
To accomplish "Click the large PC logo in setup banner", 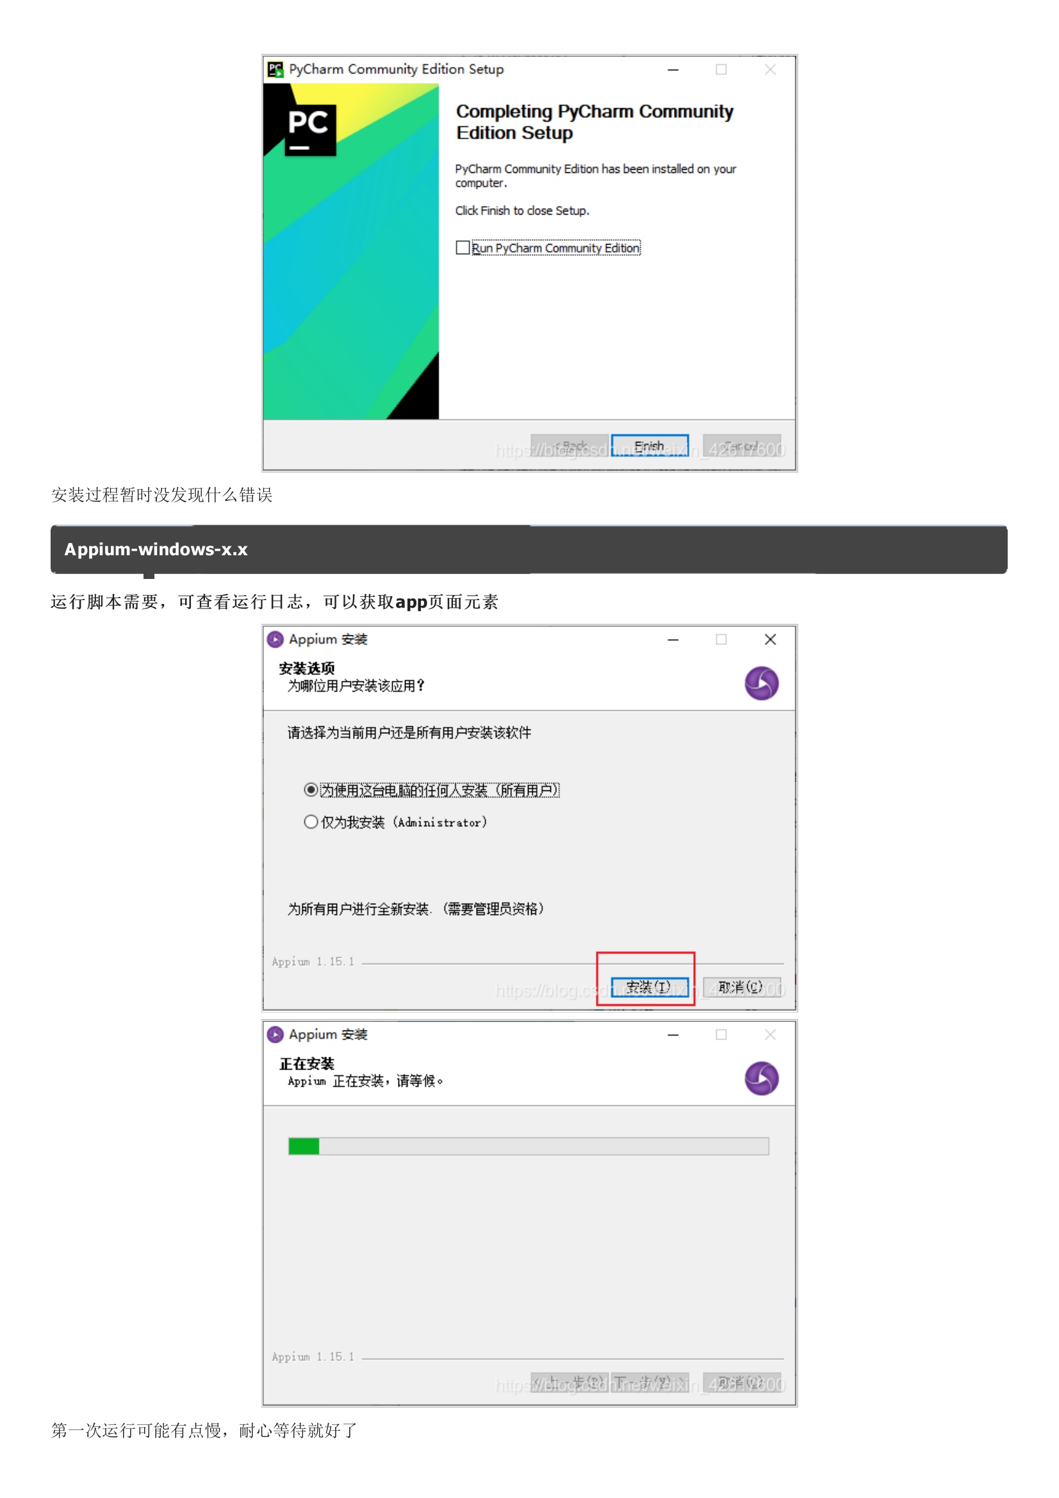I will coord(310,130).
